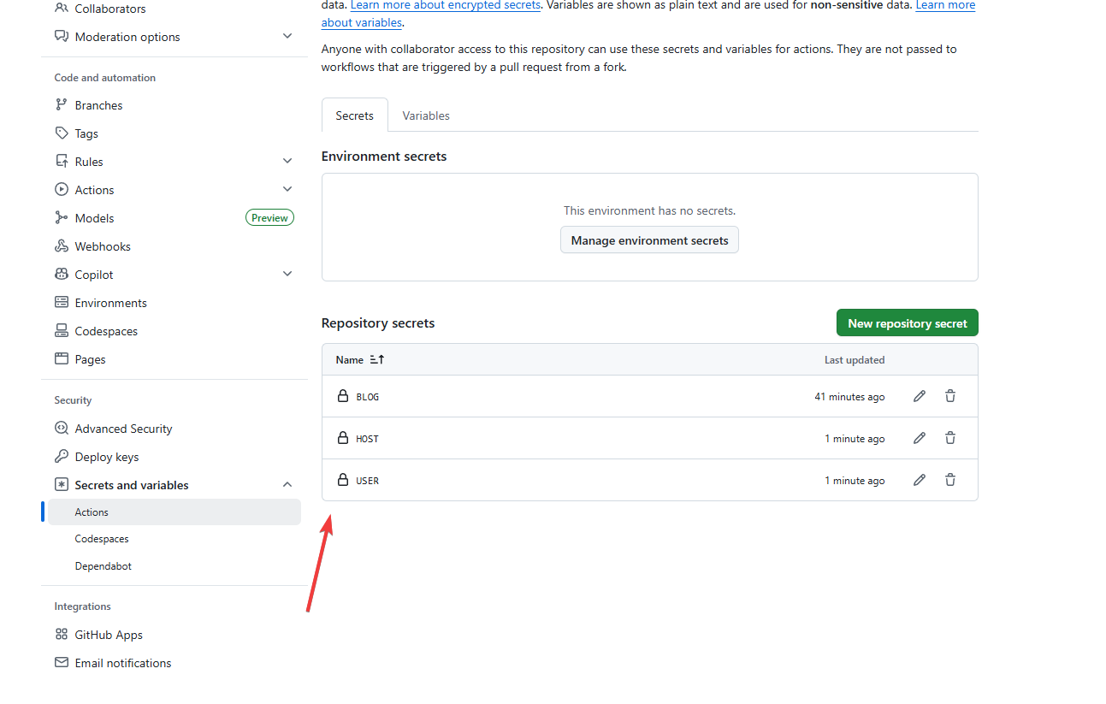Expand the Moderation options section
The width and height of the screenshot is (1106, 704).
pyautogui.click(x=287, y=37)
